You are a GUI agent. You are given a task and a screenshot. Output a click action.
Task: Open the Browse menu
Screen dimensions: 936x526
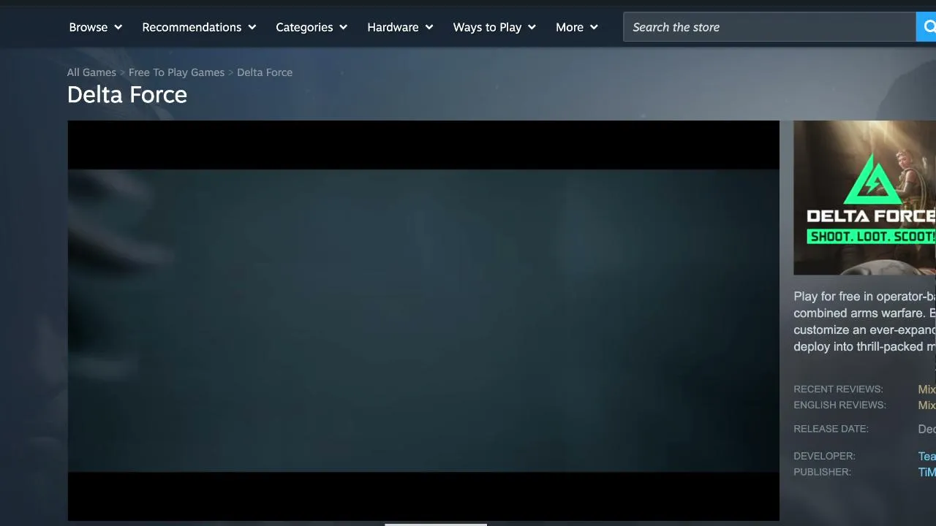pos(95,27)
